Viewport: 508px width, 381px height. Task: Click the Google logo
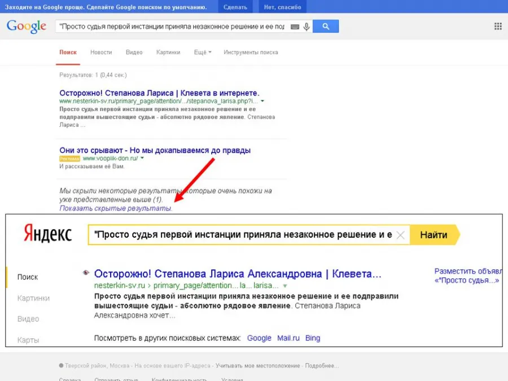(27, 27)
